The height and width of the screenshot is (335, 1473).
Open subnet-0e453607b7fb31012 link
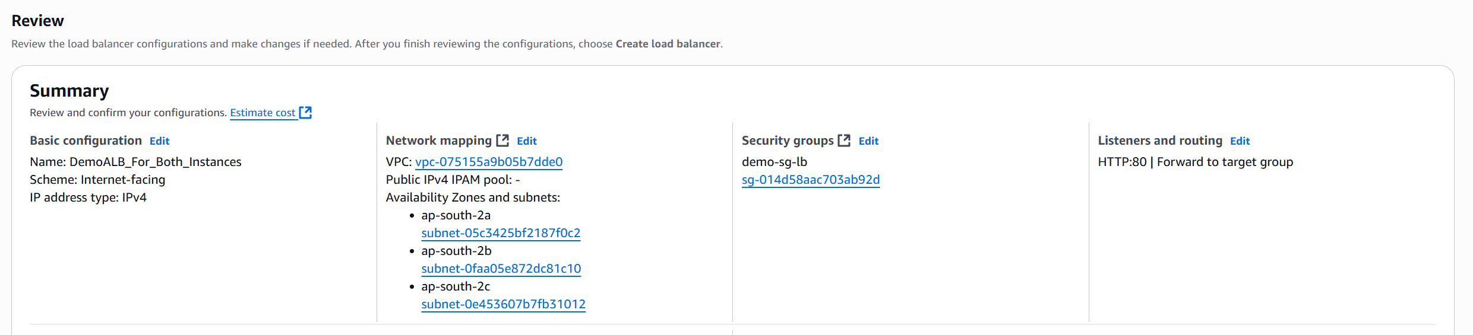[503, 304]
